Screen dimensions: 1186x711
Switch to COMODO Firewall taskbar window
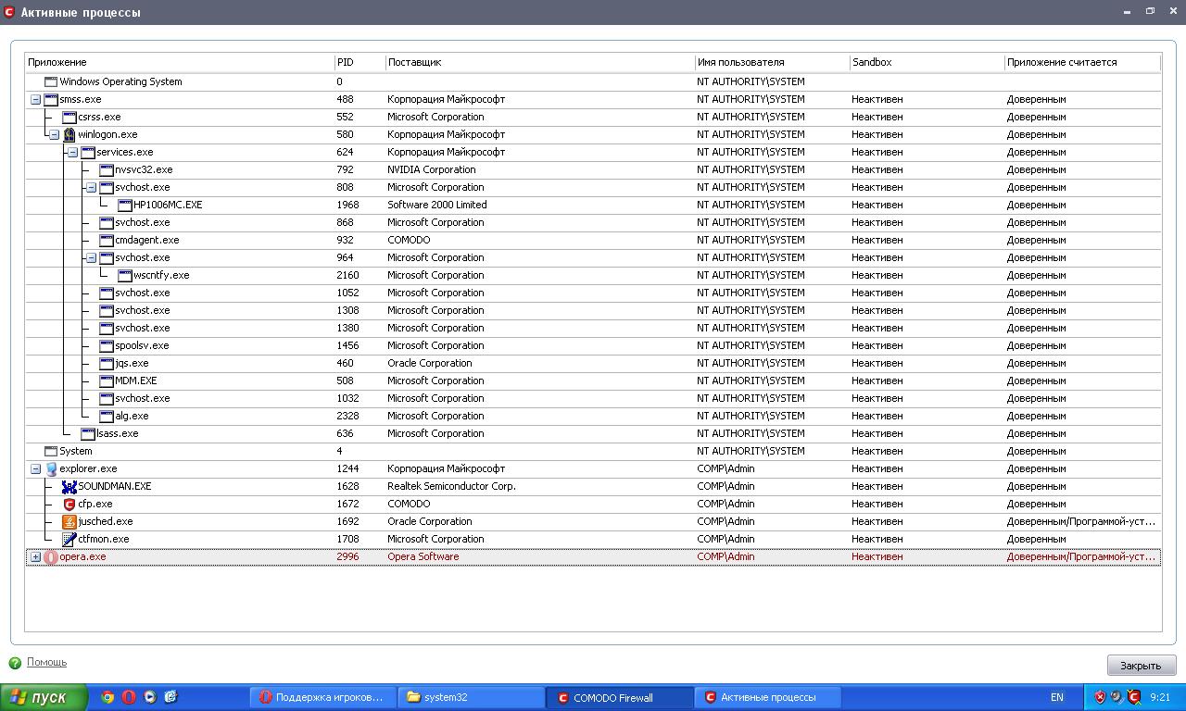pos(619,697)
